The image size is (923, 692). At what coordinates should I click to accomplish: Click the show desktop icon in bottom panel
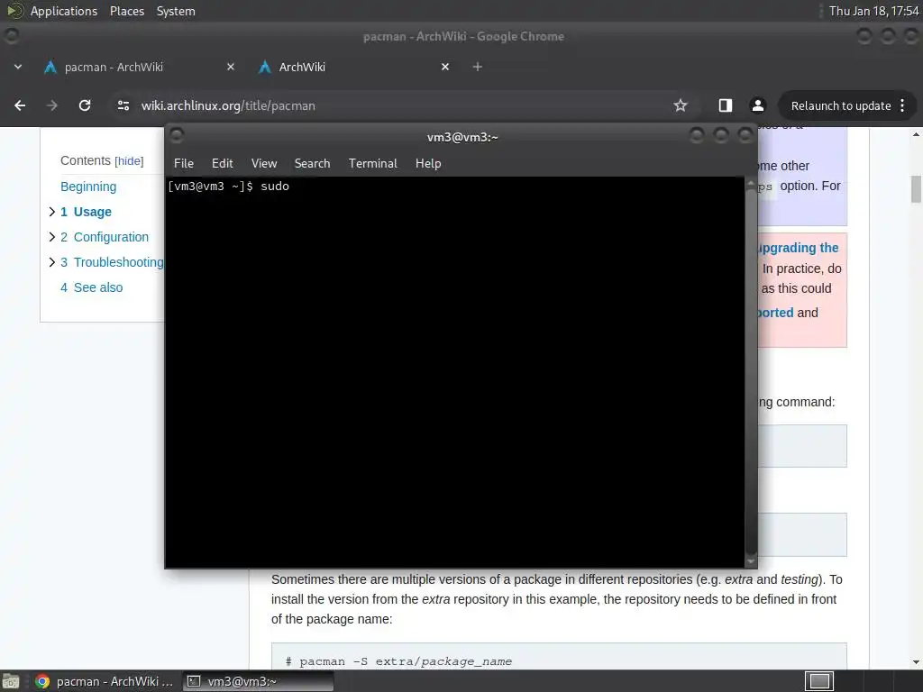click(x=11, y=681)
